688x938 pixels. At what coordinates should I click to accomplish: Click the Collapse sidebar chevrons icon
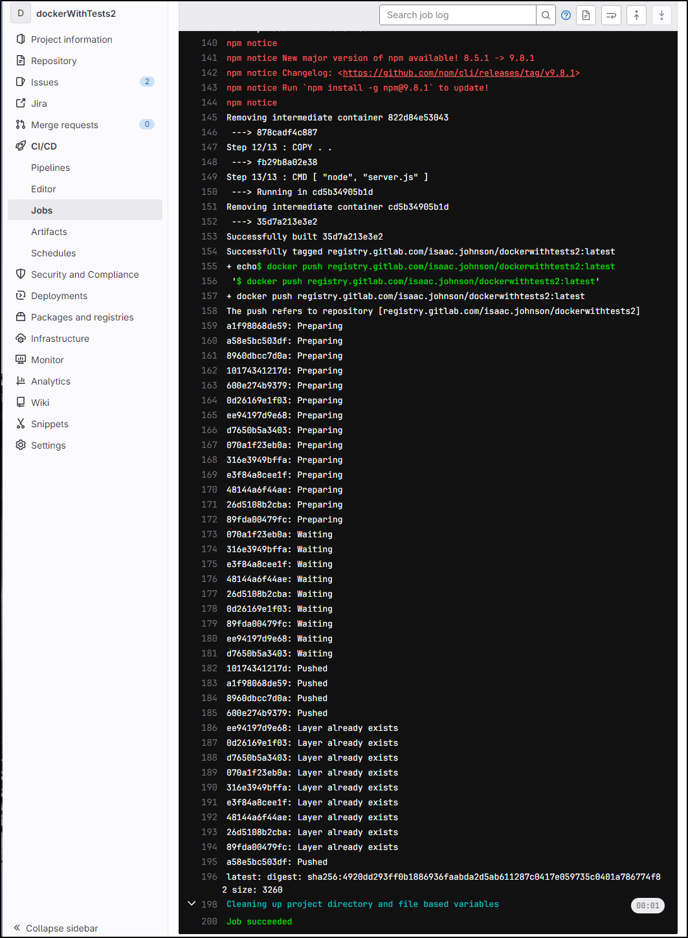pyautogui.click(x=17, y=928)
